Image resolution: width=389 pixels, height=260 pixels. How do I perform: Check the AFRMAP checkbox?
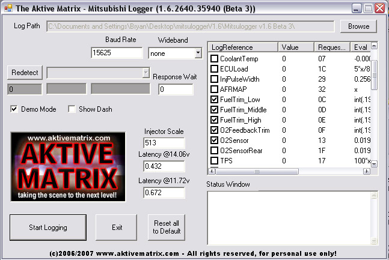pyautogui.click(x=214, y=89)
